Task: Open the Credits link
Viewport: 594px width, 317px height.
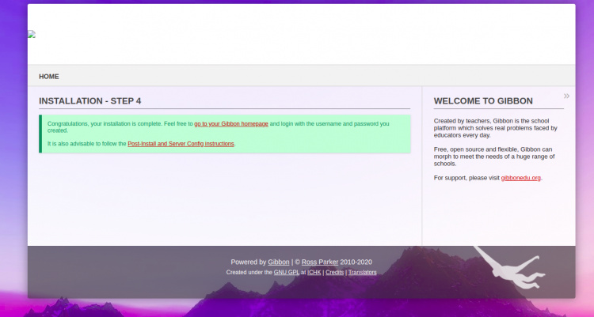Action: (x=334, y=272)
